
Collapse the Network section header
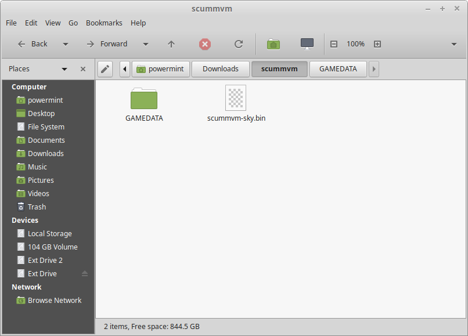pos(26,287)
